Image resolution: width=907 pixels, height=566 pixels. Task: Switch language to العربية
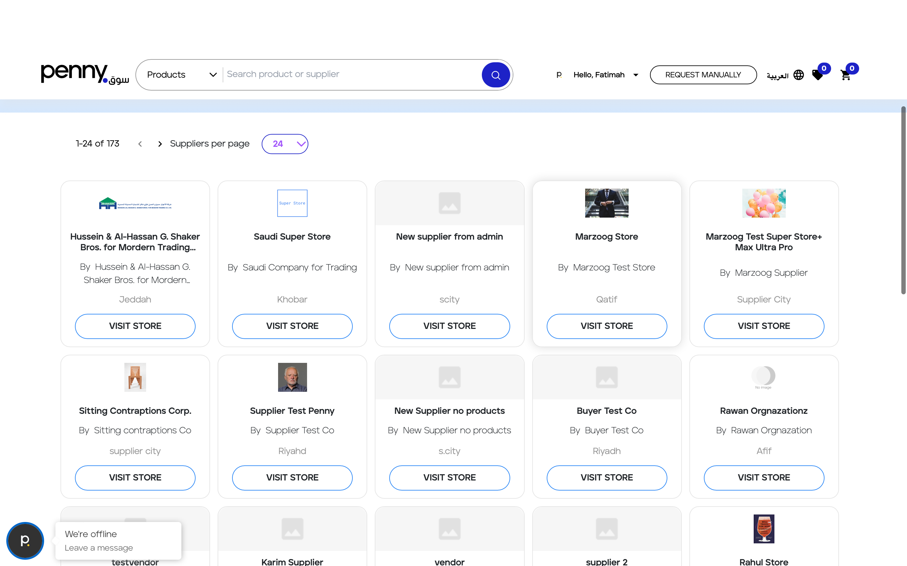tap(777, 75)
